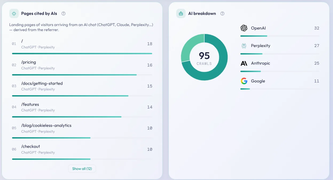Select the /docs/getting-started row

82,88
